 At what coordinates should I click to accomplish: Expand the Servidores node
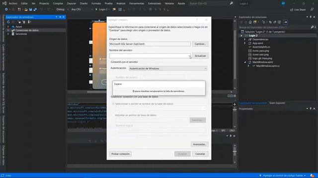pos(8,34)
